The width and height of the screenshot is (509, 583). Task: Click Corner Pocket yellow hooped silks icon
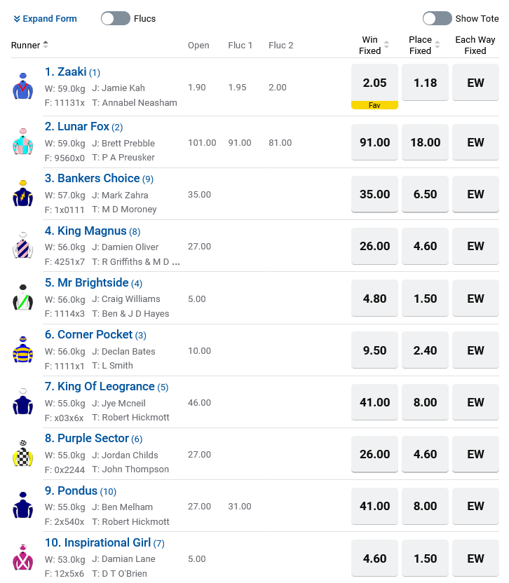22,350
